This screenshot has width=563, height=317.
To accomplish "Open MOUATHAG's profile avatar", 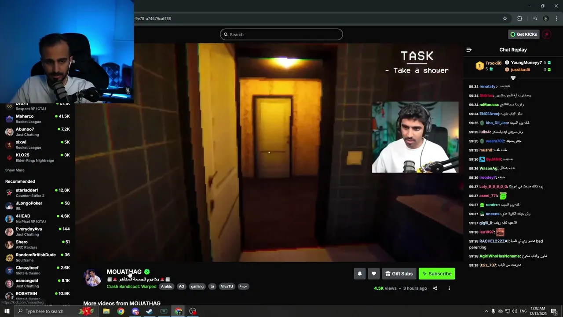I will coord(93,277).
